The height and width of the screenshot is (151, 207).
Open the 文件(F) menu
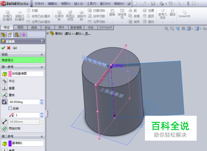(39, 4)
